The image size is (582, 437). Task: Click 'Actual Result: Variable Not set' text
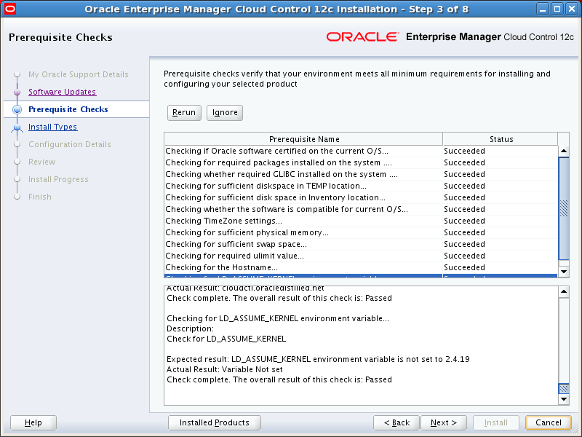[225, 369]
